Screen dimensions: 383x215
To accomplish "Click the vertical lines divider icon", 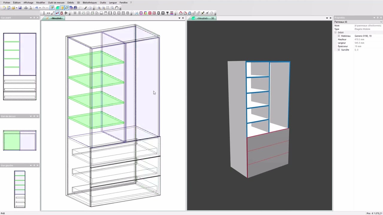I will 79,13.
